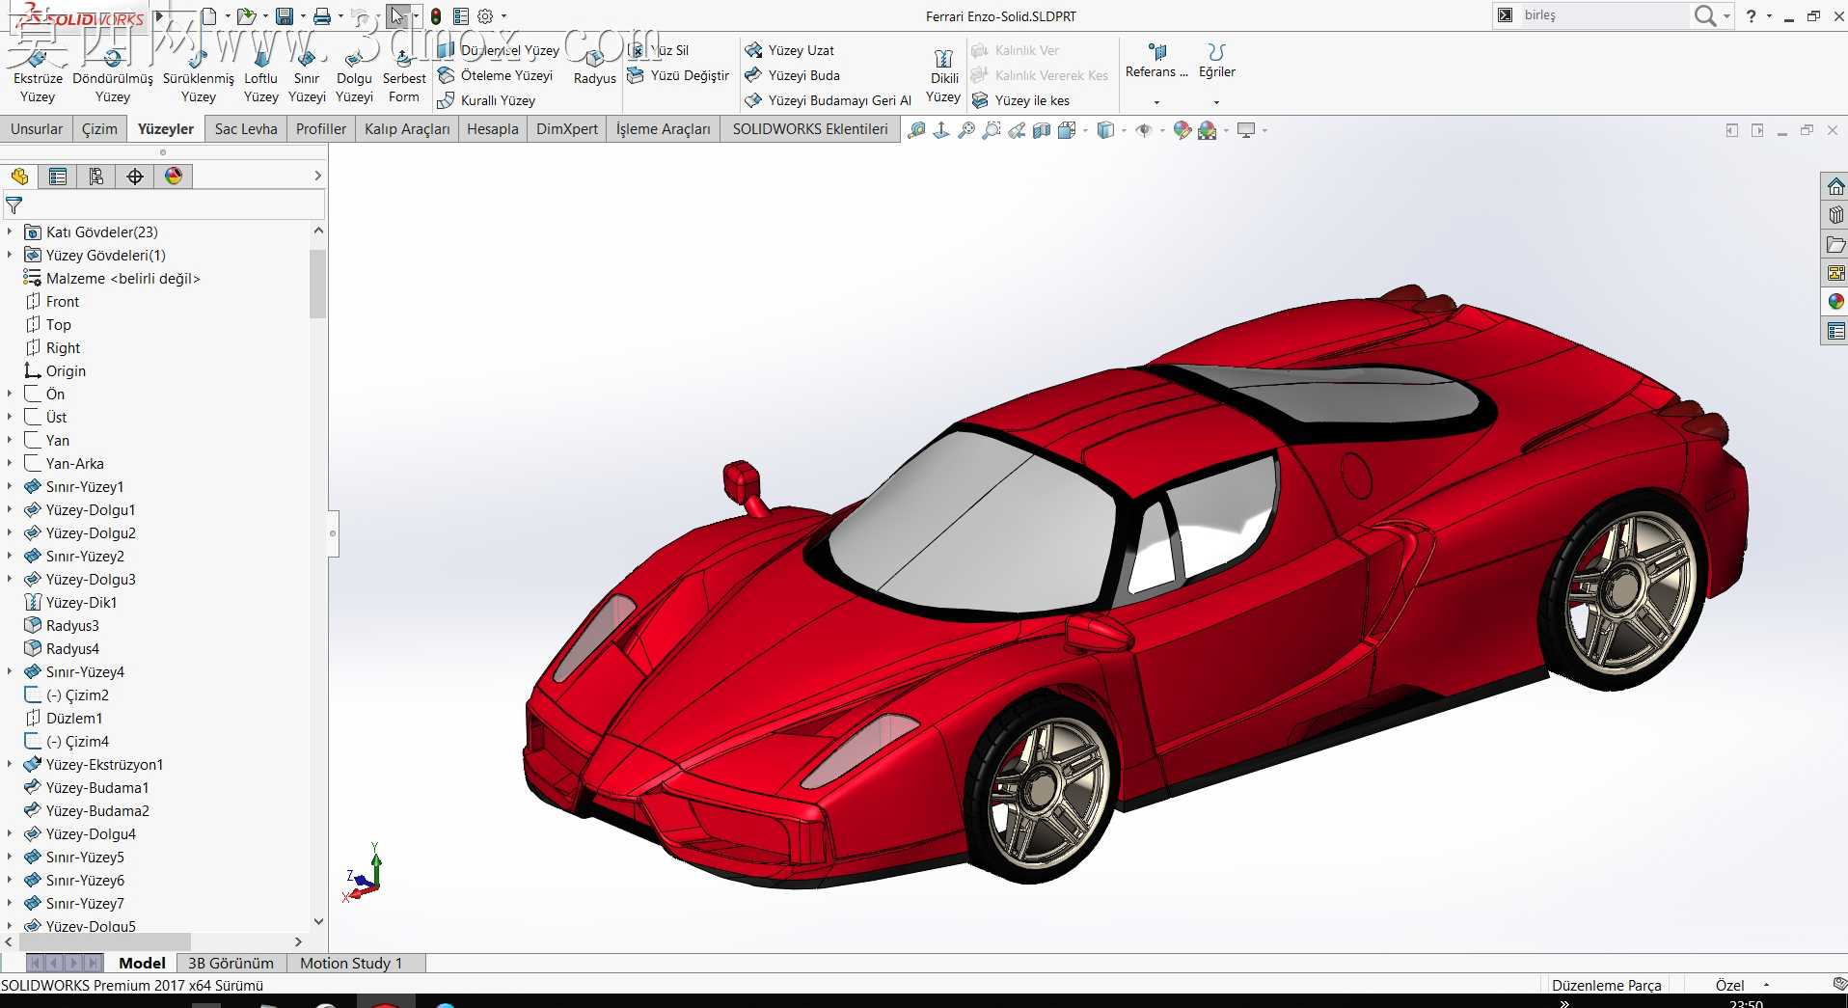The height and width of the screenshot is (1008, 1848).
Task: Open the Help question mark menu
Action: 1751,16
